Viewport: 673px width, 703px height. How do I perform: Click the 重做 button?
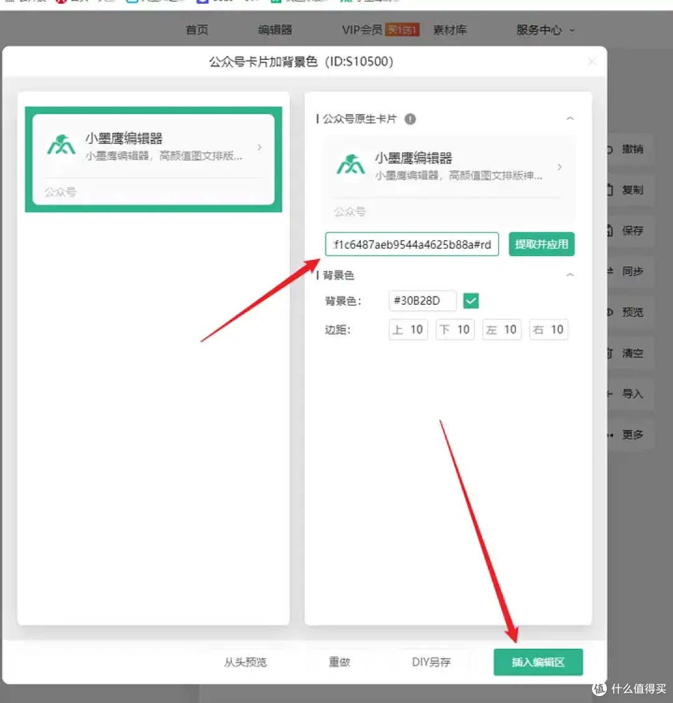coord(339,662)
